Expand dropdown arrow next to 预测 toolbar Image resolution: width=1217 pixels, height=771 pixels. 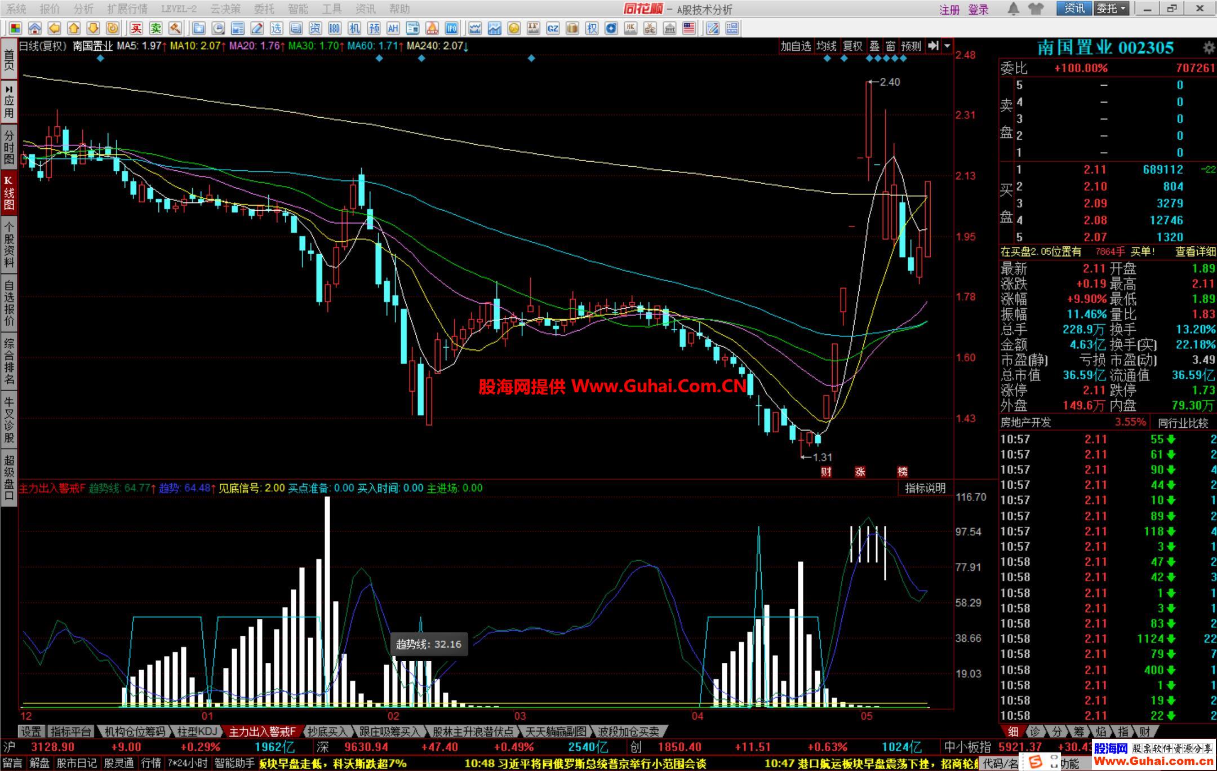point(947,46)
